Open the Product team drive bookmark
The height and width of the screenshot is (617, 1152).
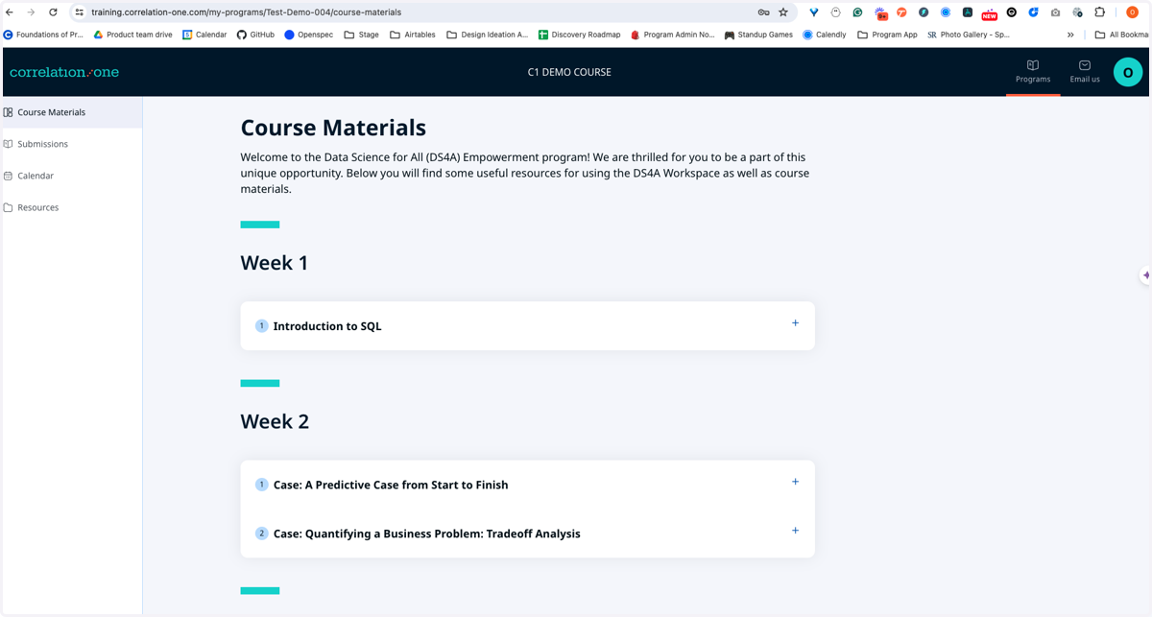pos(132,35)
